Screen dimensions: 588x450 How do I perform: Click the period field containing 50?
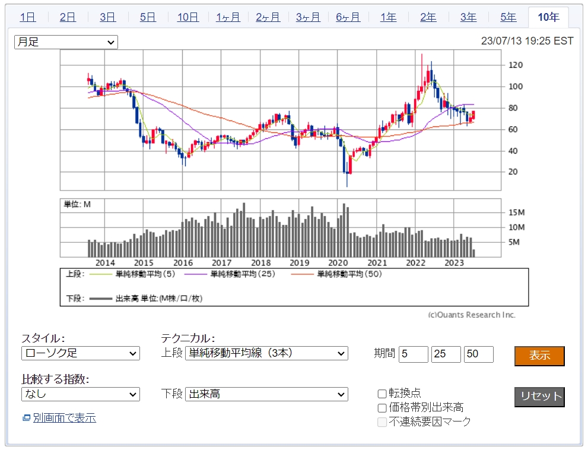[x=478, y=354]
